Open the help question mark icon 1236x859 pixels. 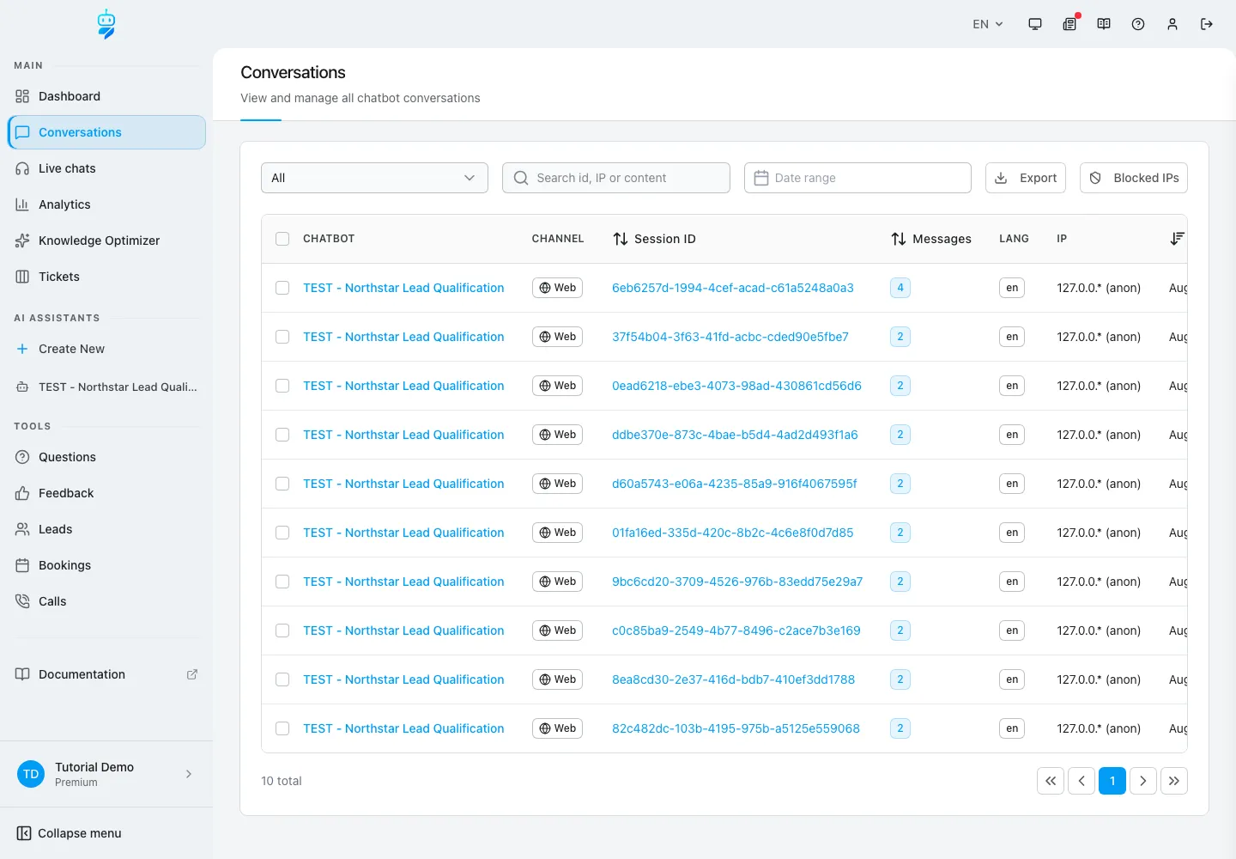coord(1138,24)
